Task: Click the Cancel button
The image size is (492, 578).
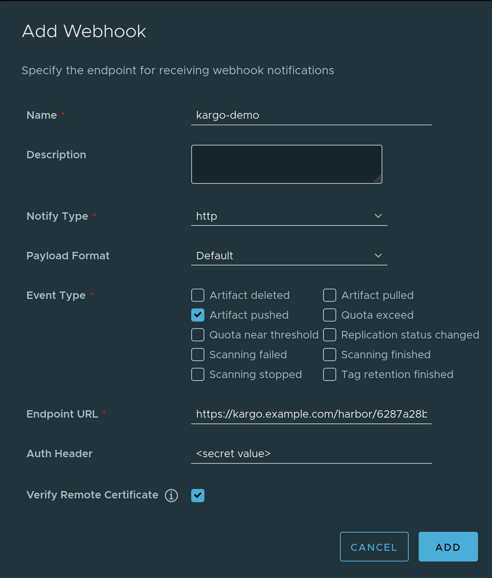Action: pyautogui.click(x=374, y=547)
